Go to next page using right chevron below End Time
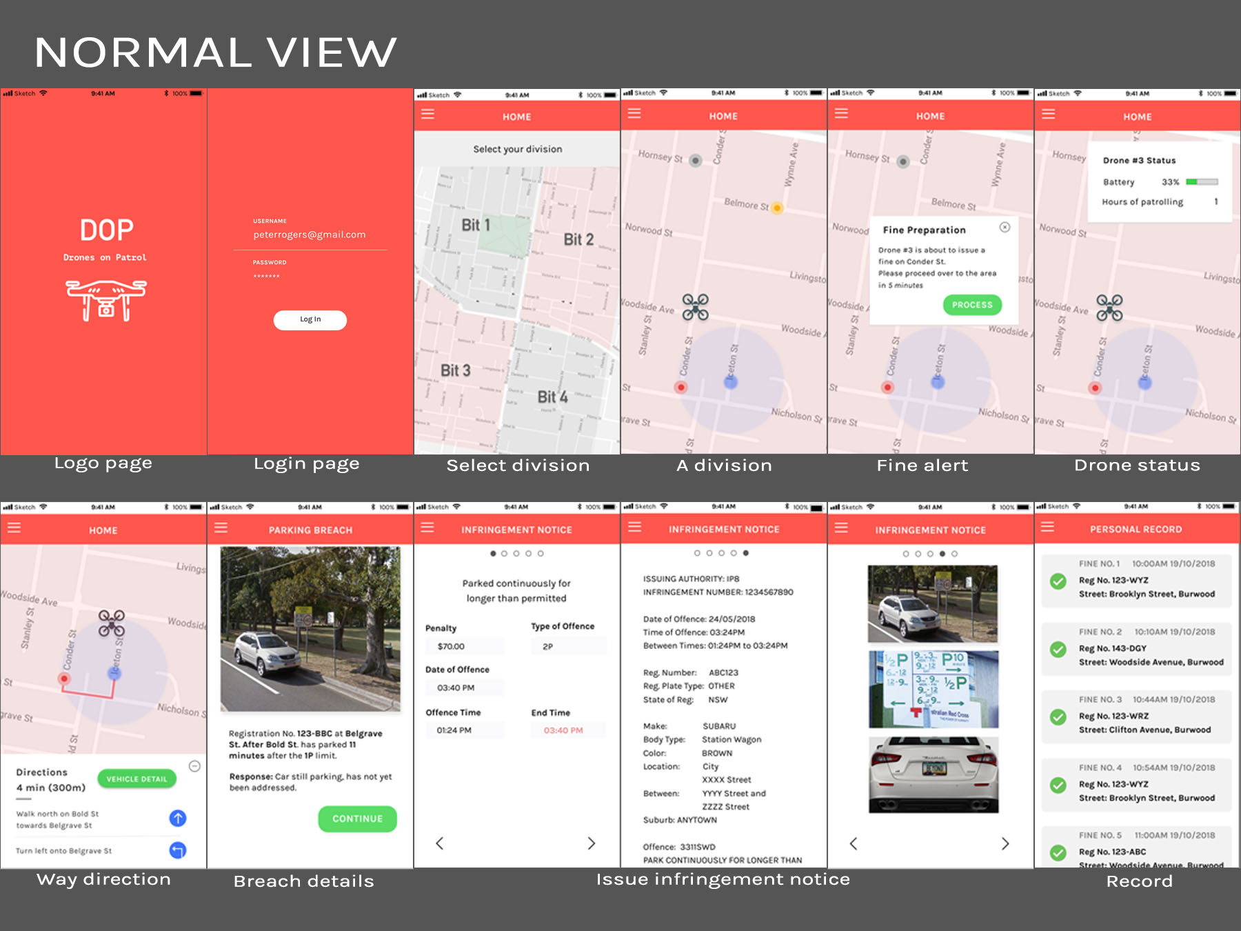The image size is (1241, 931). (x=591, y=843)
